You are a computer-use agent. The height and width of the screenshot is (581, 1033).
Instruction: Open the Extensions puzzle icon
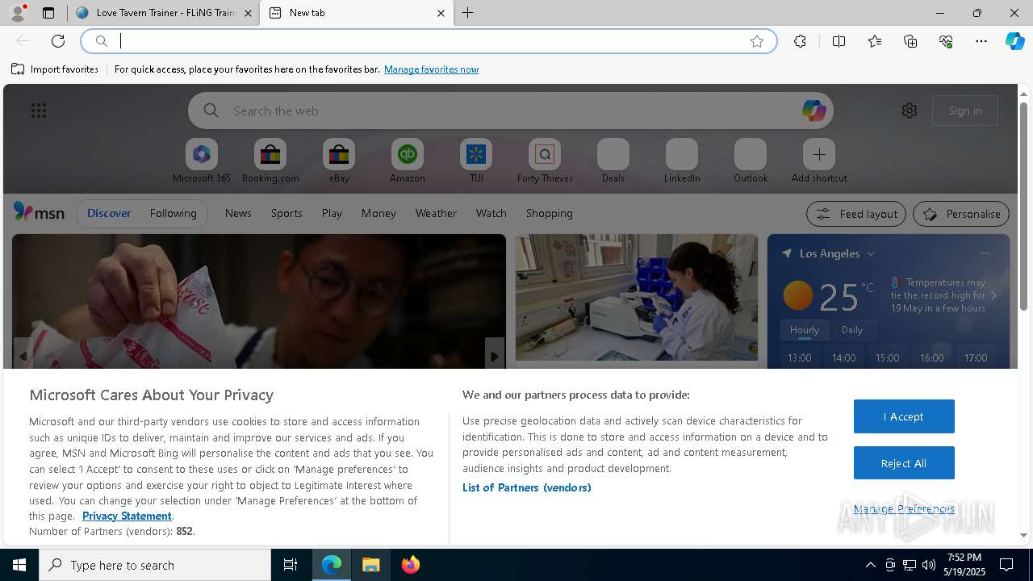[800, 41]
